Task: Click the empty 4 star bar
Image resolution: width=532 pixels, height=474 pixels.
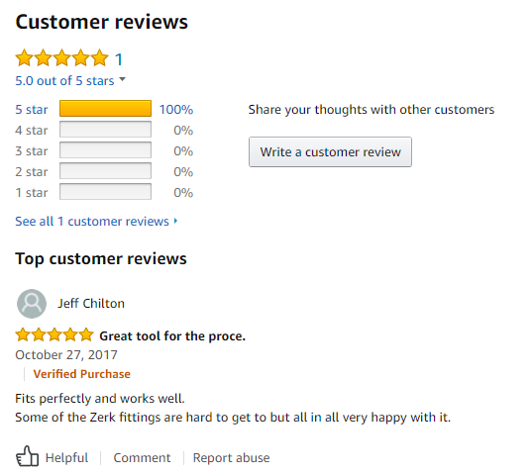Action: 106,129
